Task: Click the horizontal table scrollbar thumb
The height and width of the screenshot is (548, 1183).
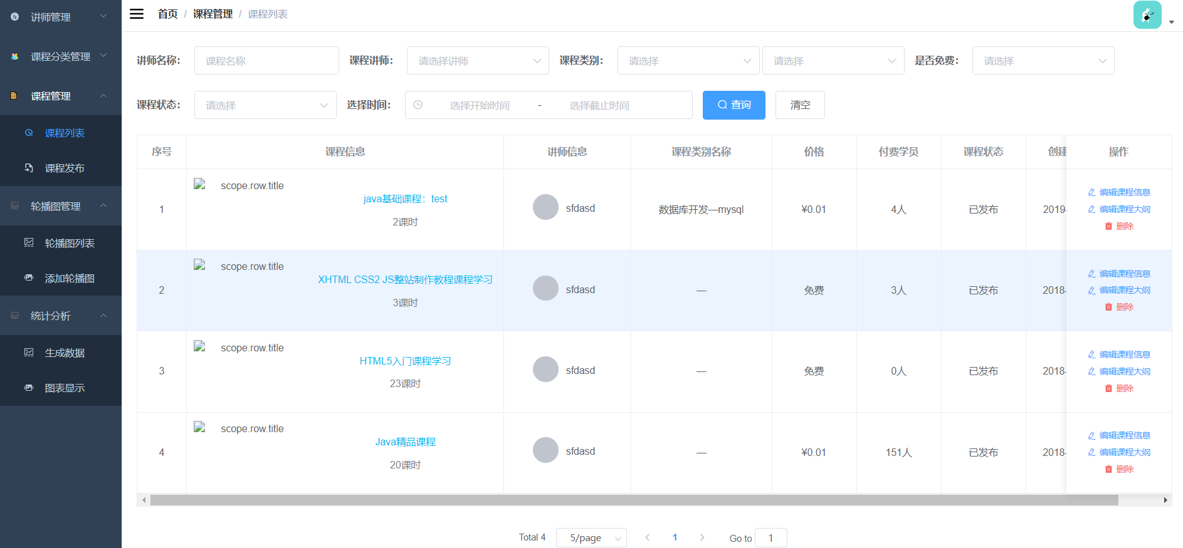Action: [x=634, y=500]
